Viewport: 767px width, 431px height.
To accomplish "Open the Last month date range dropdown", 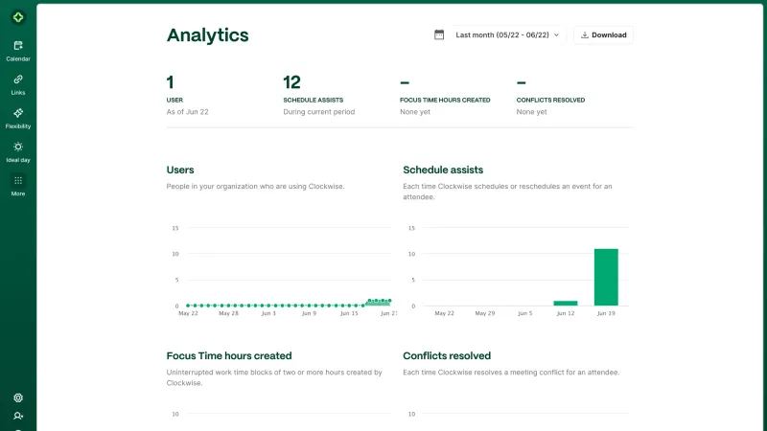I will [507, 35].
